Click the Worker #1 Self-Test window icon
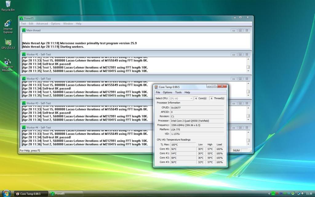Screen dimensions: 315x197 tap(24, 54)
